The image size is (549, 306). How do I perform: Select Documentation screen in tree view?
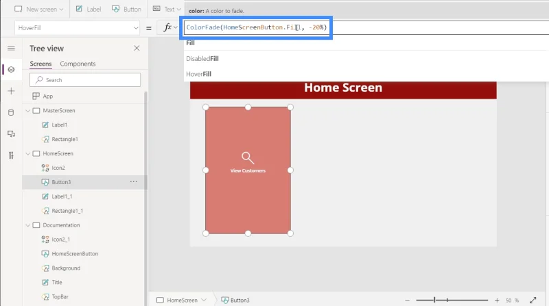[61, 225]
